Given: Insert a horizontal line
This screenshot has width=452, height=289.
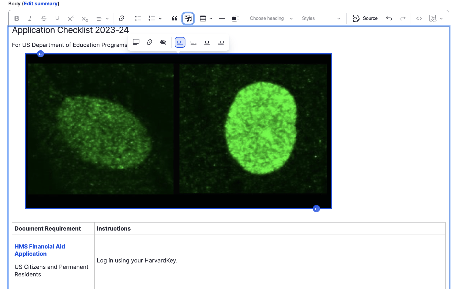Looking at the screenshot, I should pos(222,18).
